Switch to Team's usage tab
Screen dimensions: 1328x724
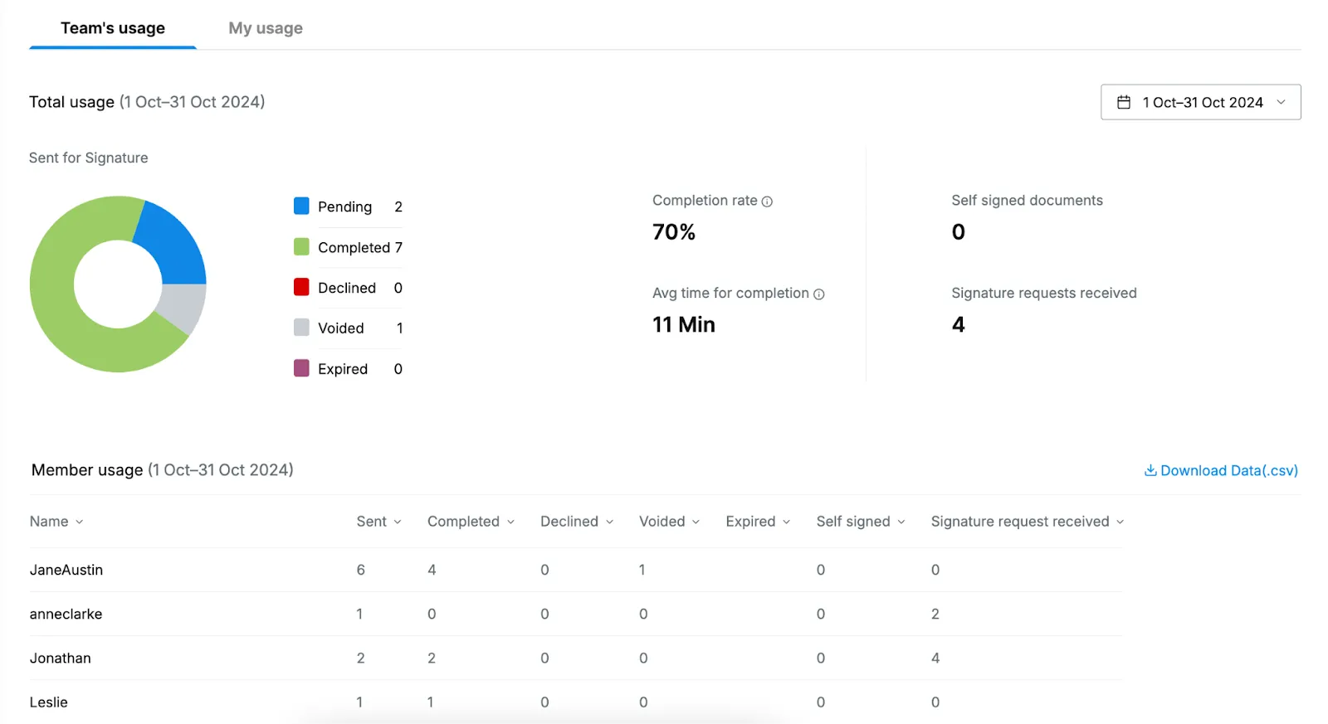click(x=113, y=28)
